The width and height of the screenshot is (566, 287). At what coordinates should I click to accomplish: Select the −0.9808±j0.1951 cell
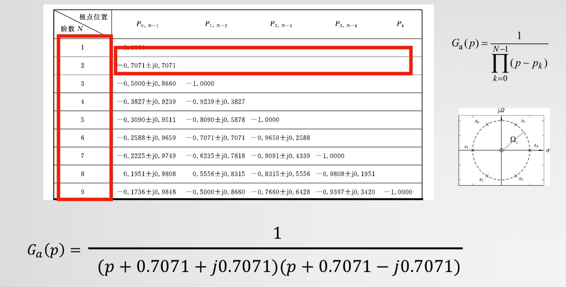coord(346,174)
